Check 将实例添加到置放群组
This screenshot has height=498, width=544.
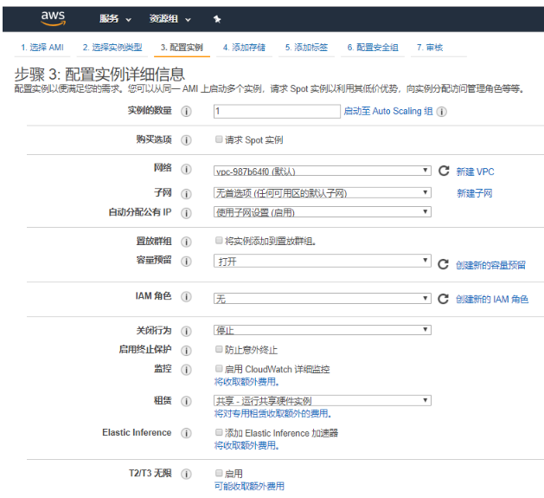coord(219,240)
